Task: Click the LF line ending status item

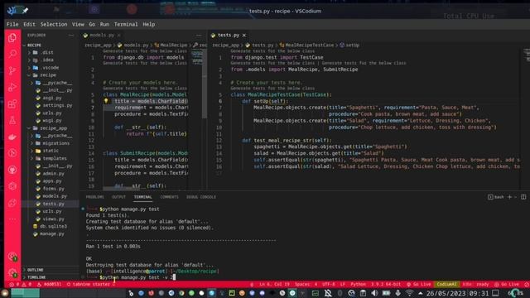Action: click(x=342, y=284)
